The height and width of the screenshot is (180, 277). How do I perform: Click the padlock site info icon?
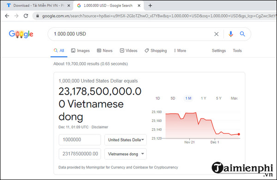click(x=37, y=16)
